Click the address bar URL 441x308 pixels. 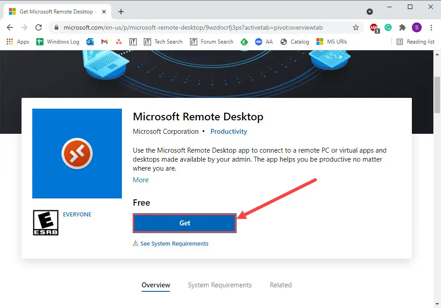193,27
